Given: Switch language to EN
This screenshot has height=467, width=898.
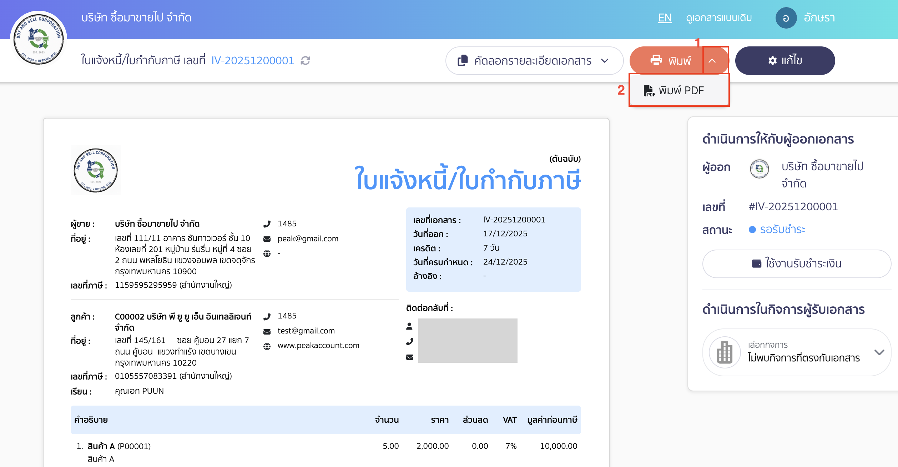Looking at the screenshot, I should coord(665,17).
